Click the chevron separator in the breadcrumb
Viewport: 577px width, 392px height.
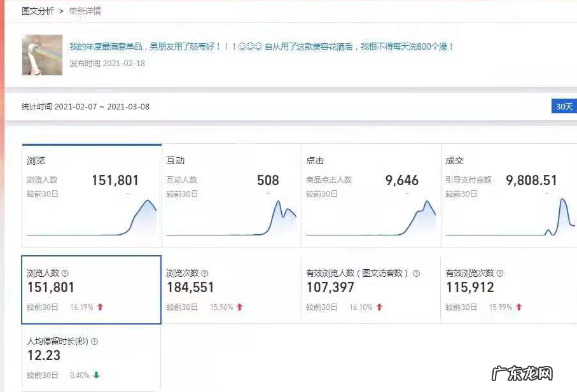pos(61,11)
